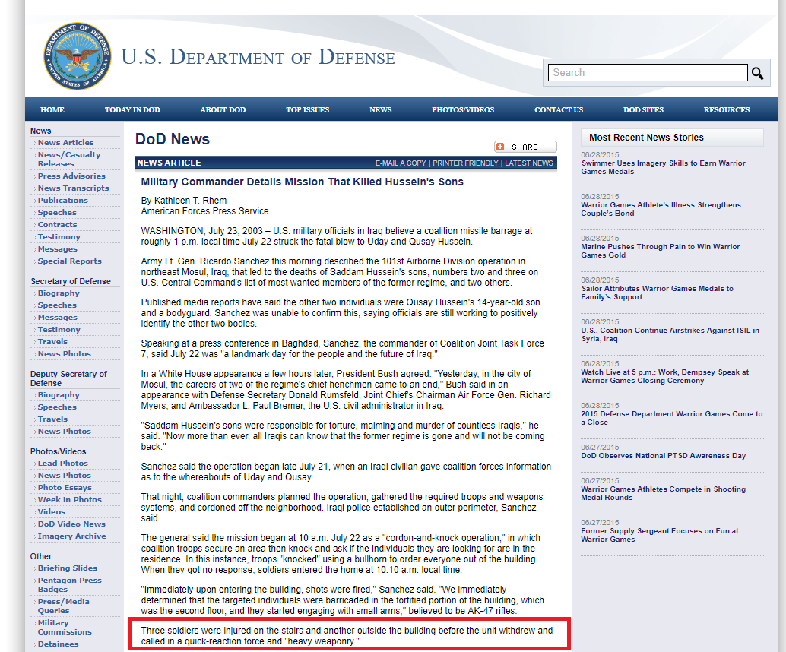Screen dimensions: 786x652
Task: Open the ABOUT DOD menu
Action: click(x=223, y=109)
